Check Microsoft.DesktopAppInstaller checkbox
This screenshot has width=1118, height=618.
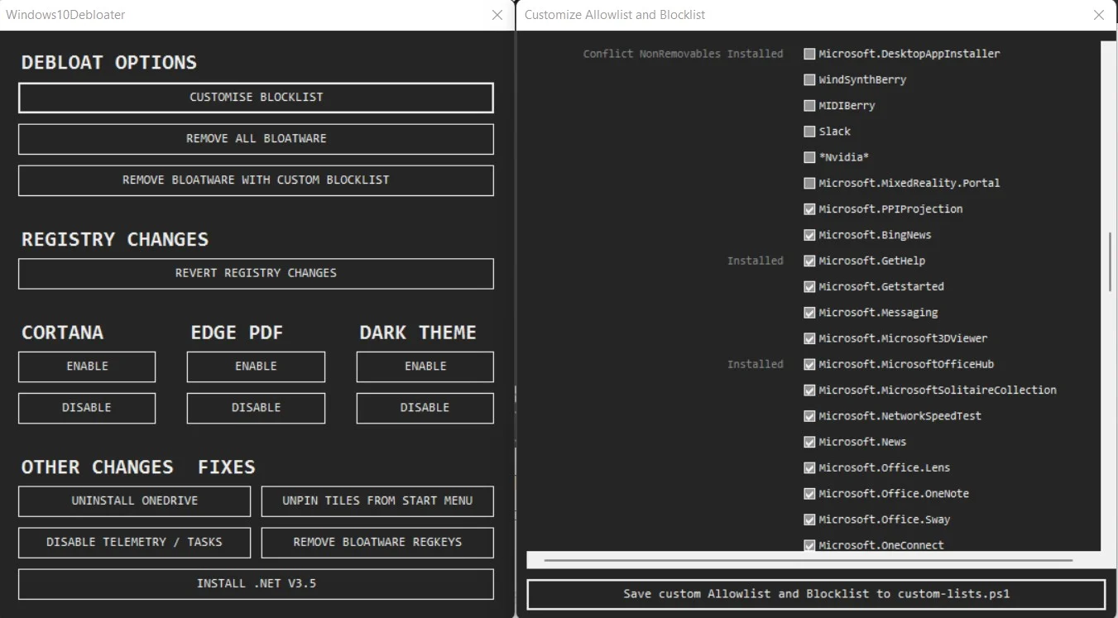809,54
